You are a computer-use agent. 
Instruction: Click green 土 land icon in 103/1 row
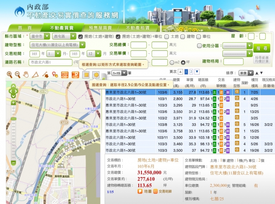(214, 99)
